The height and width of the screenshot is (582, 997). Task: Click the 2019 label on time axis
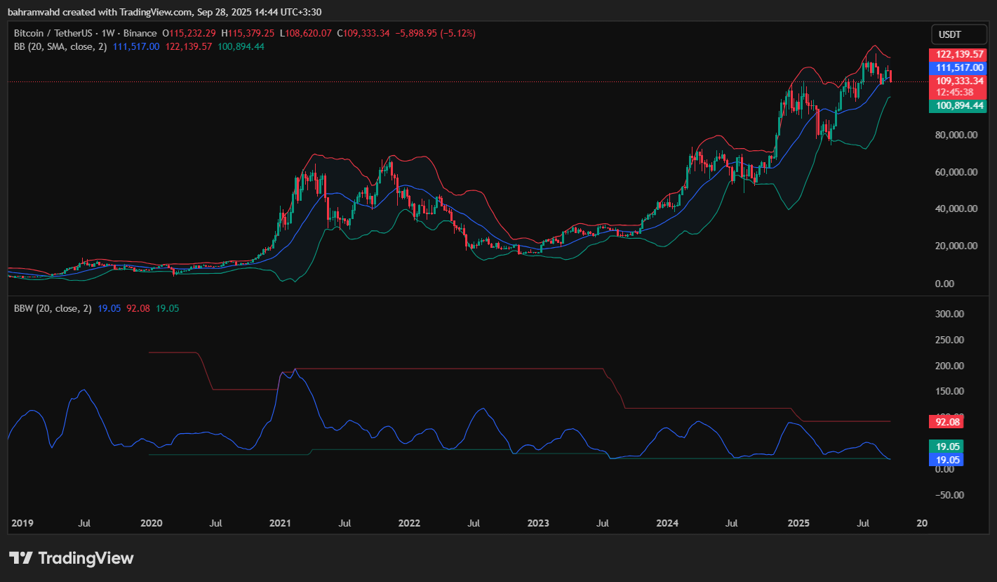click(x=22, y=523)
